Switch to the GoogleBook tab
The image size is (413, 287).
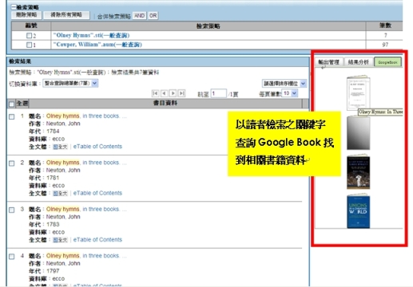[387, 62]
